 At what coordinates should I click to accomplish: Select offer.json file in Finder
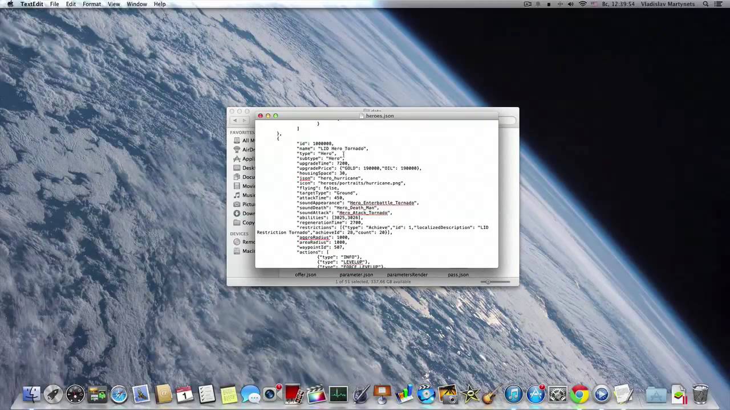click(x=305, y=275)
